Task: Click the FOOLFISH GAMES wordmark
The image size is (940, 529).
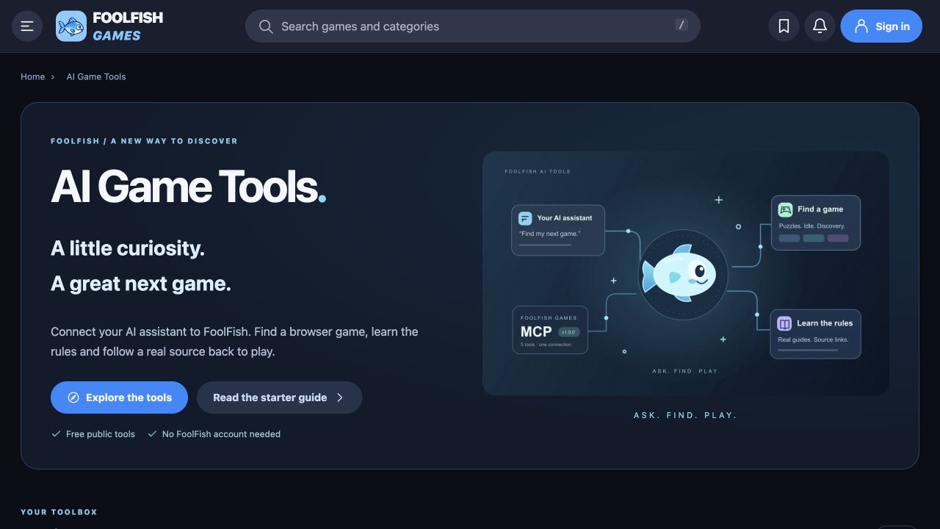Action: point(128,26)
